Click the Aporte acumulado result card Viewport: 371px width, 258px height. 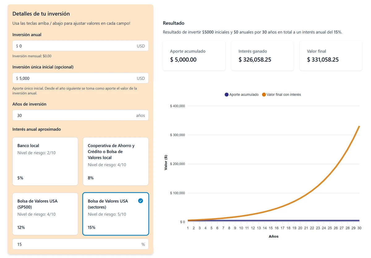194,56
